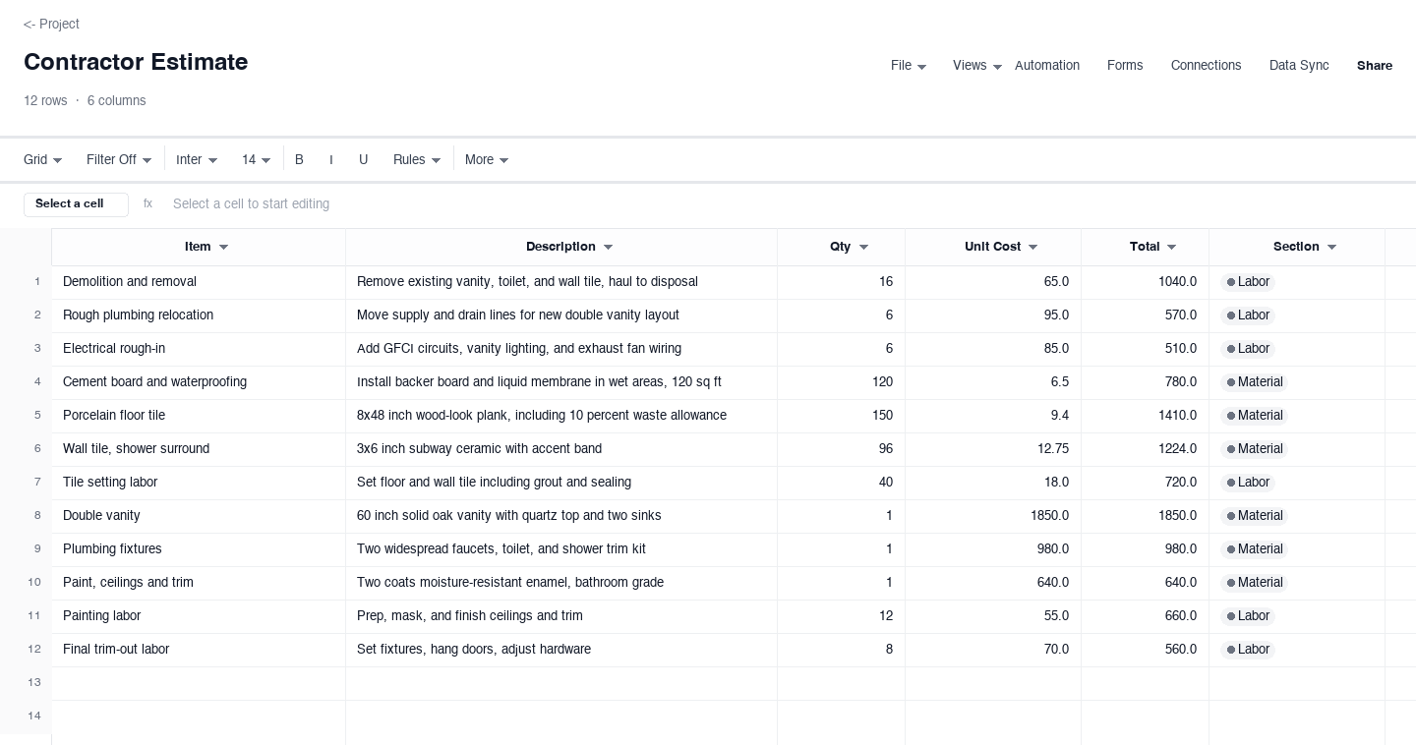Screen dimensions: 1416x745
Task: Click the 'Painting labor' item cell
Action: (199, 616)
